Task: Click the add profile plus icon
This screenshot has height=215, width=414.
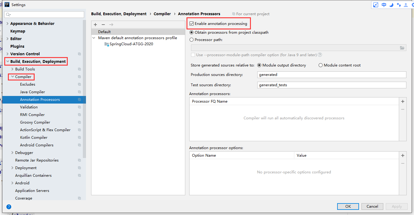Action: [x=95, y=25]
